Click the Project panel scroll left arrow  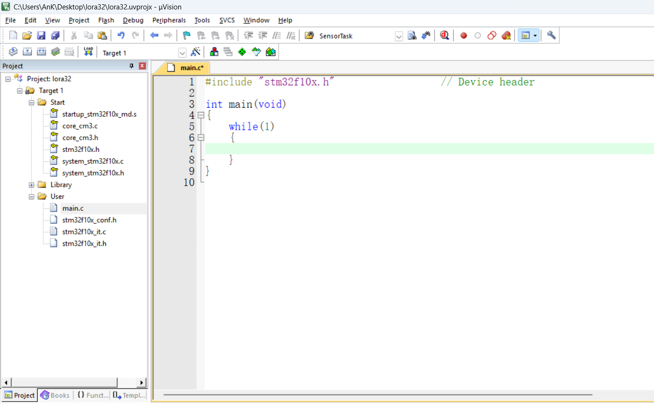click(6, 382)
